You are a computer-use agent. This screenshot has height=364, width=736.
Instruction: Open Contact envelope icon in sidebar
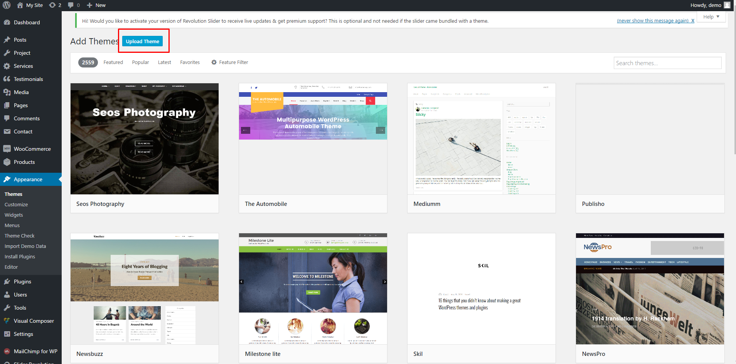pyautogui.click(x=7, y=131)
